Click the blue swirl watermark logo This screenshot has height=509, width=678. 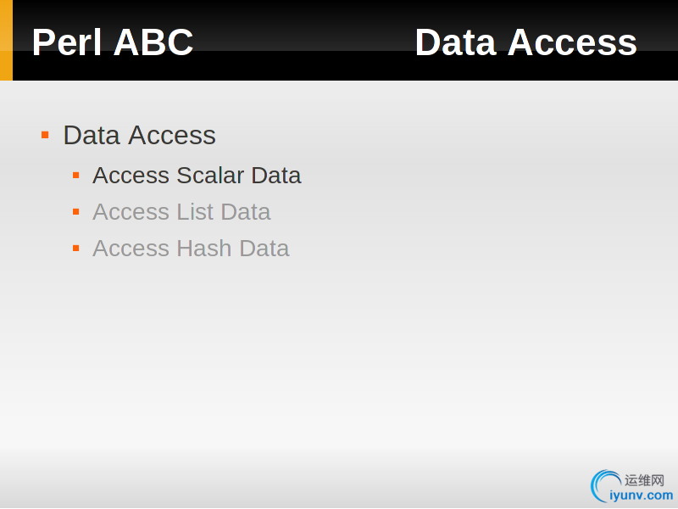click(x=605, y=485)
